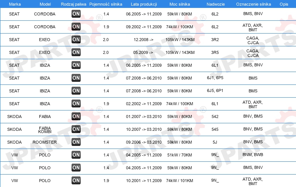
Task: Click the ON fuel icon in the Fabia Kombi row
Action: click(76, 129)
